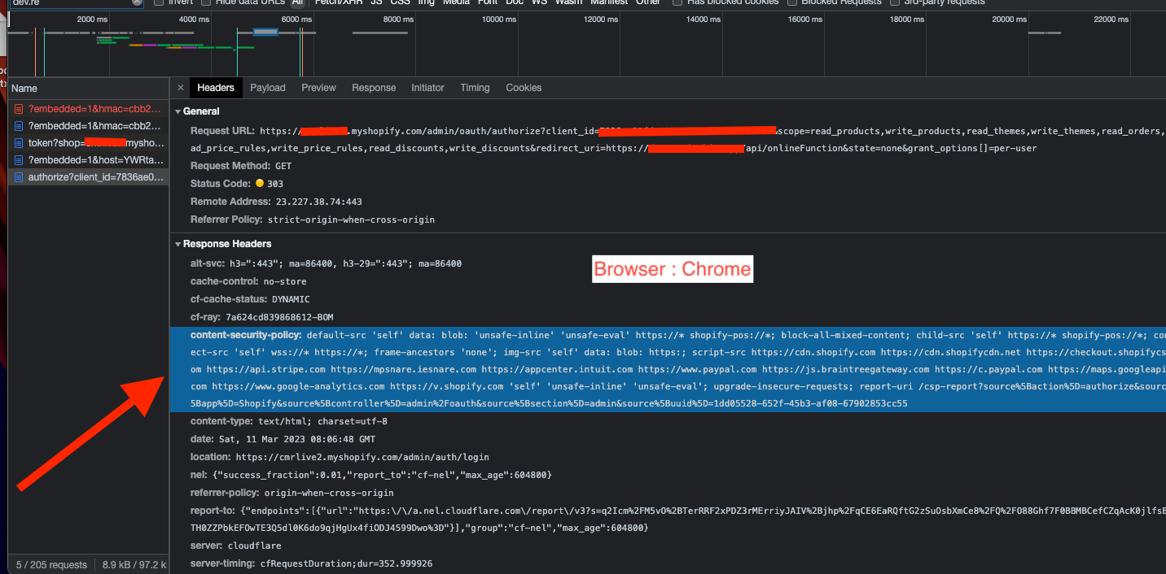Clear the filter text field

tap(138, 2)
